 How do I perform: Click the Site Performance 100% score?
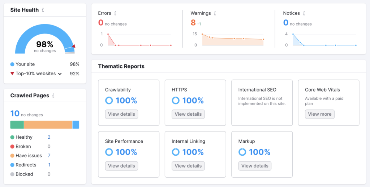click(x=126, y=152)
